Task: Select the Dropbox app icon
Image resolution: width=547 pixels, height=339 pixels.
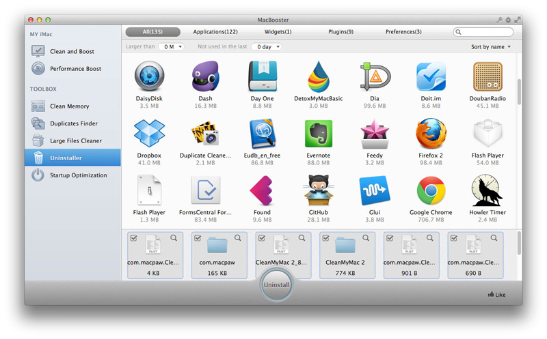Action: click(148, 134)
